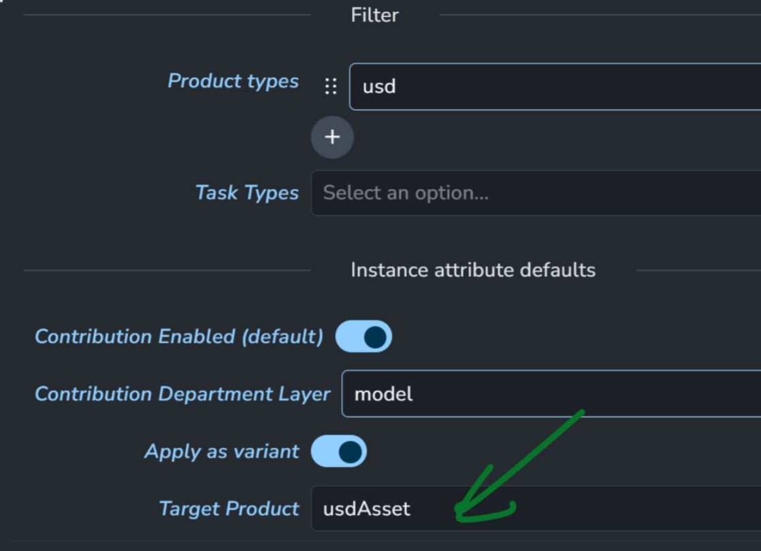This screenshot has width=761, height=551.
Task: Click the Task Types label
Action: (247, 193)
